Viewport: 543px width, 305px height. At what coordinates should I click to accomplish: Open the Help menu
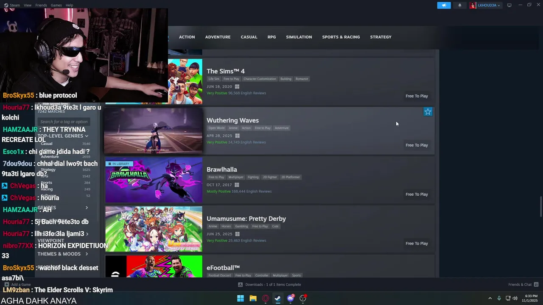69,5
